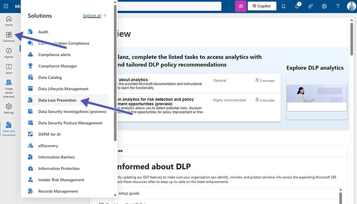Open the Learn section icon
The image size is (357, 204).
[x=8, y=67]
